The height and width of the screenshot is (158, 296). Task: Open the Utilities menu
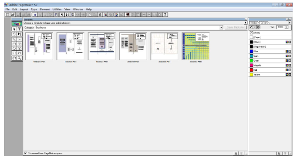click(x=57, y=9)
